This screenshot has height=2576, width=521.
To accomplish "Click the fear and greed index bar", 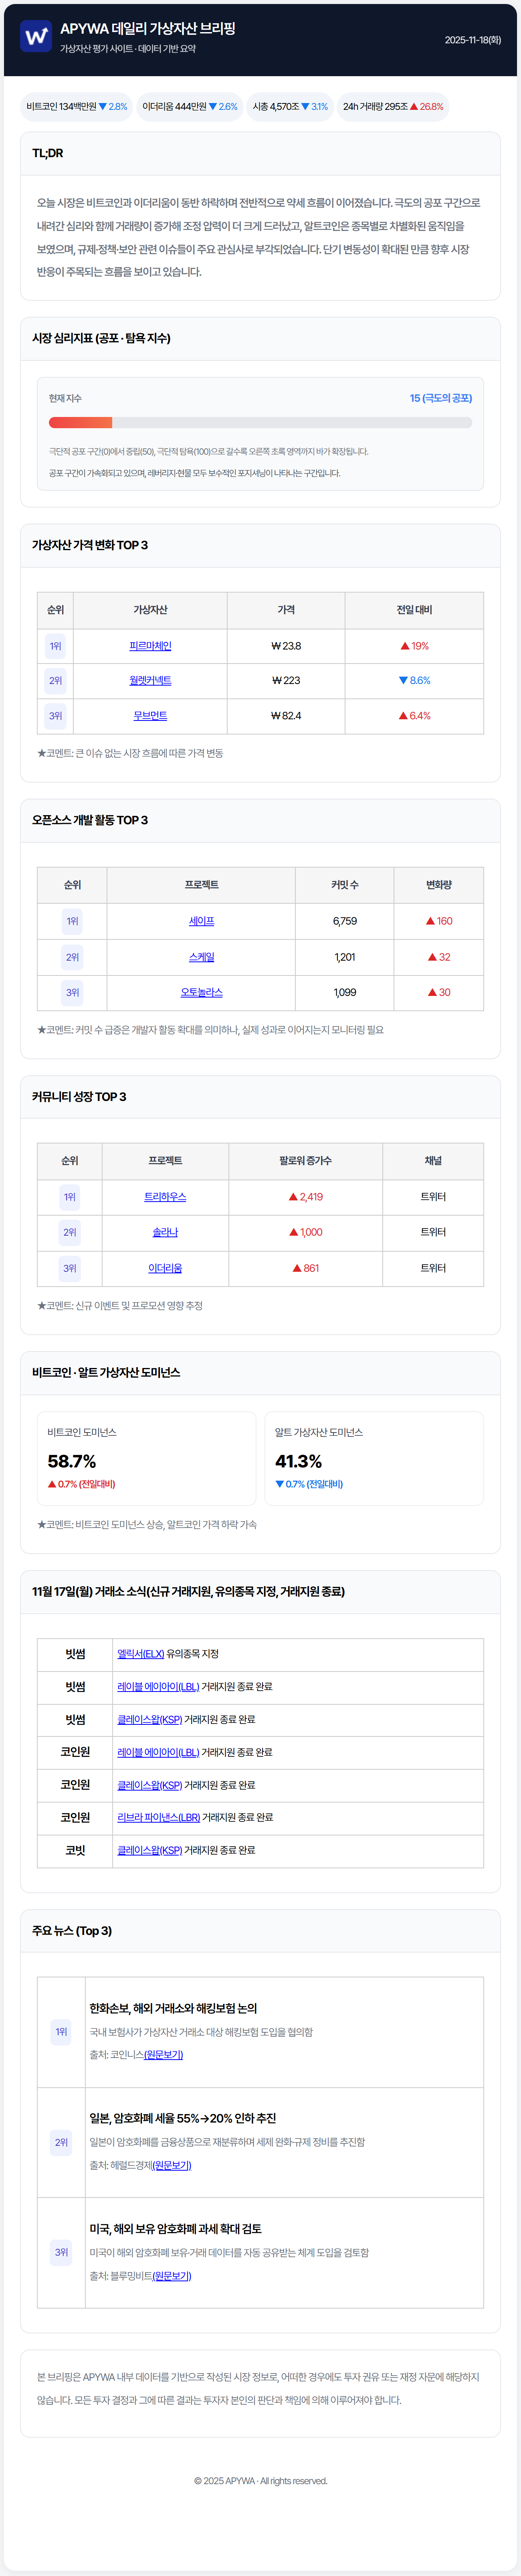I will (260, 423).
